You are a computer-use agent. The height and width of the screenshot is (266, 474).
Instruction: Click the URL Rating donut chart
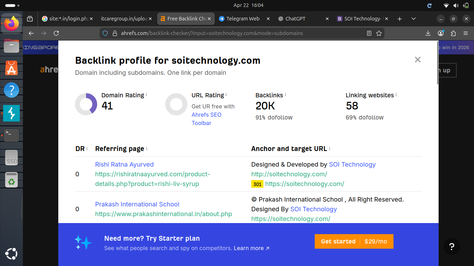point(176,104)
